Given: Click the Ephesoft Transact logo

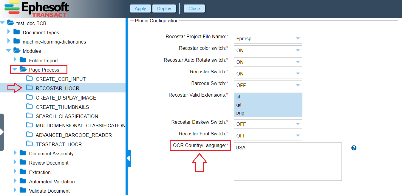Looking at the screenshot, I should [x=37, y=9].
